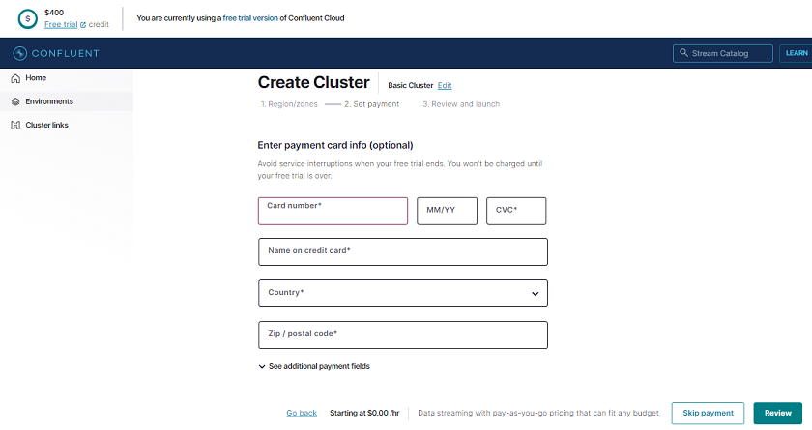The image size is (812, 430).
Task: Select Environments in the sidebar
Action: 48,101
